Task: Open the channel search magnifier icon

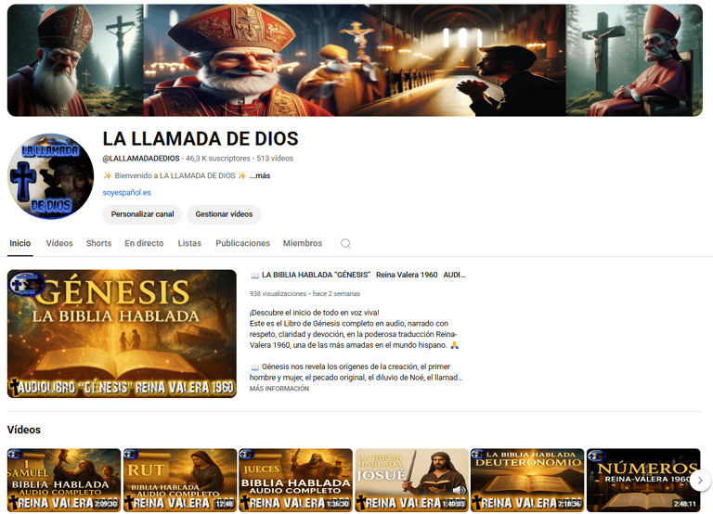Action: (x=345, y=244)
